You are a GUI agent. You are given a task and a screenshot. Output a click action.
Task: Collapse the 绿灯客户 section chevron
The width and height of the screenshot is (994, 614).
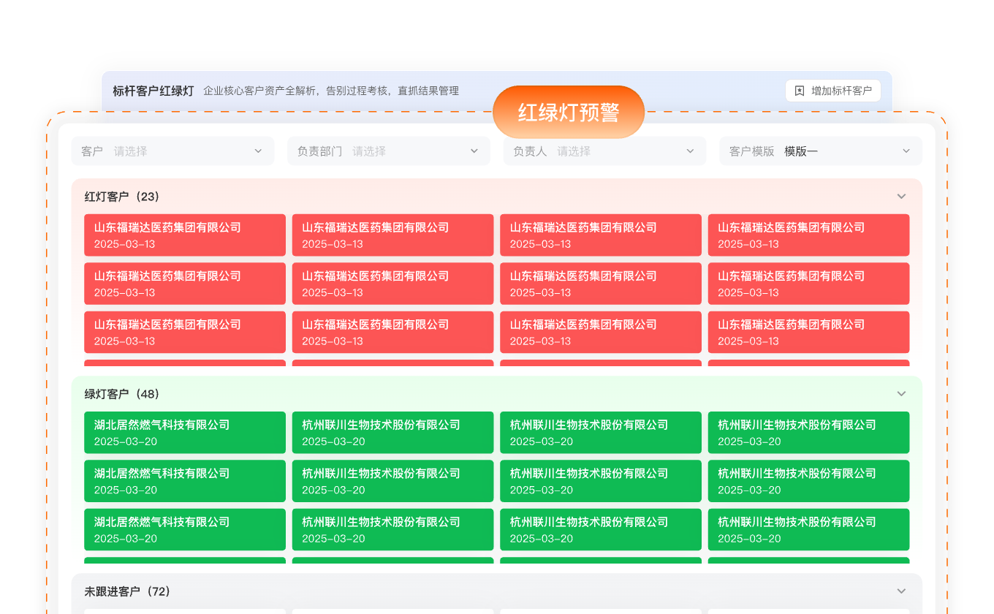click(x=901, y=394)
